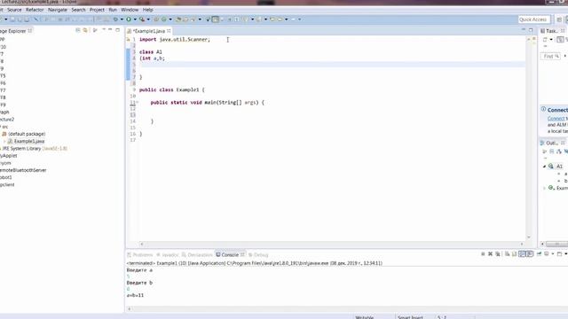Screen dimensions: 568x319
Task: Click Terminate square icon in Console toolbar
Action: click(483, 254)
